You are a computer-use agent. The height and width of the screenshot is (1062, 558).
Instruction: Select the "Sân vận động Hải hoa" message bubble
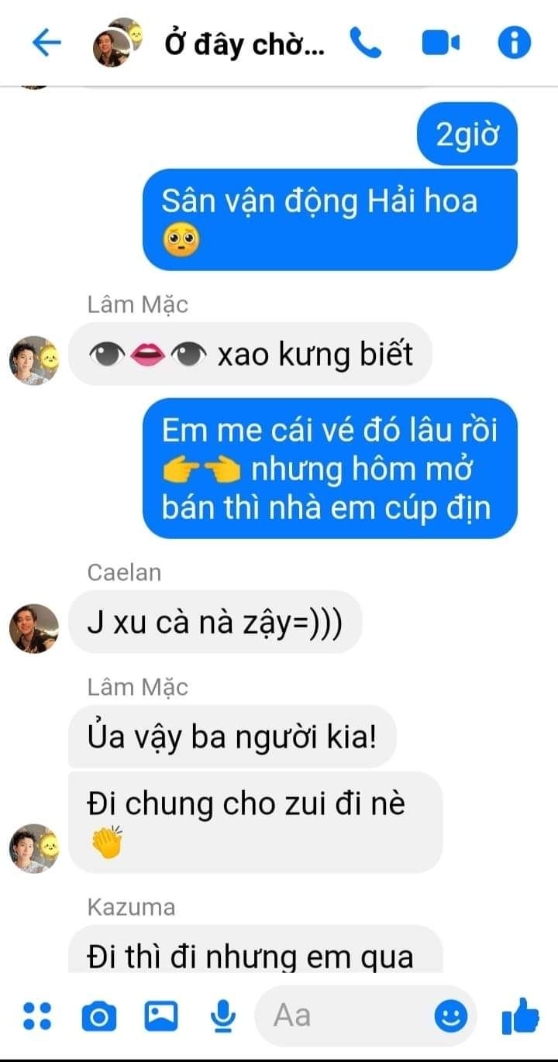(x=330, y=219)
